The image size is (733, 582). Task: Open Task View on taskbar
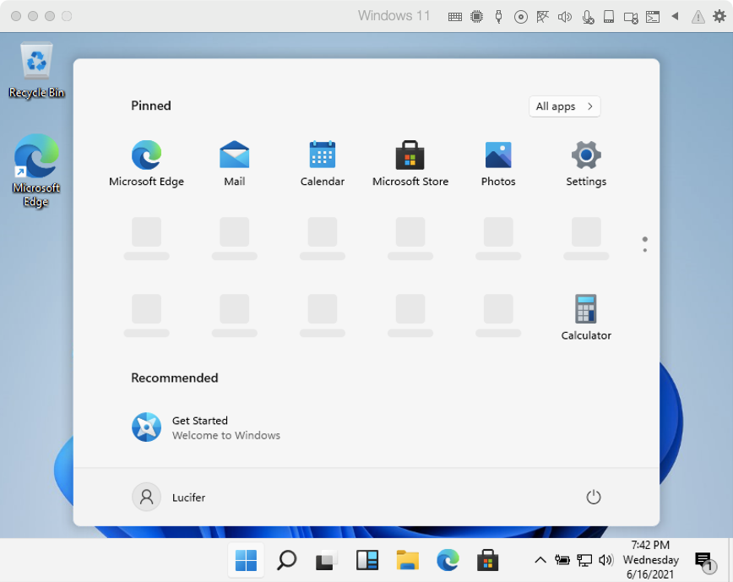click(x=327, y=560)
